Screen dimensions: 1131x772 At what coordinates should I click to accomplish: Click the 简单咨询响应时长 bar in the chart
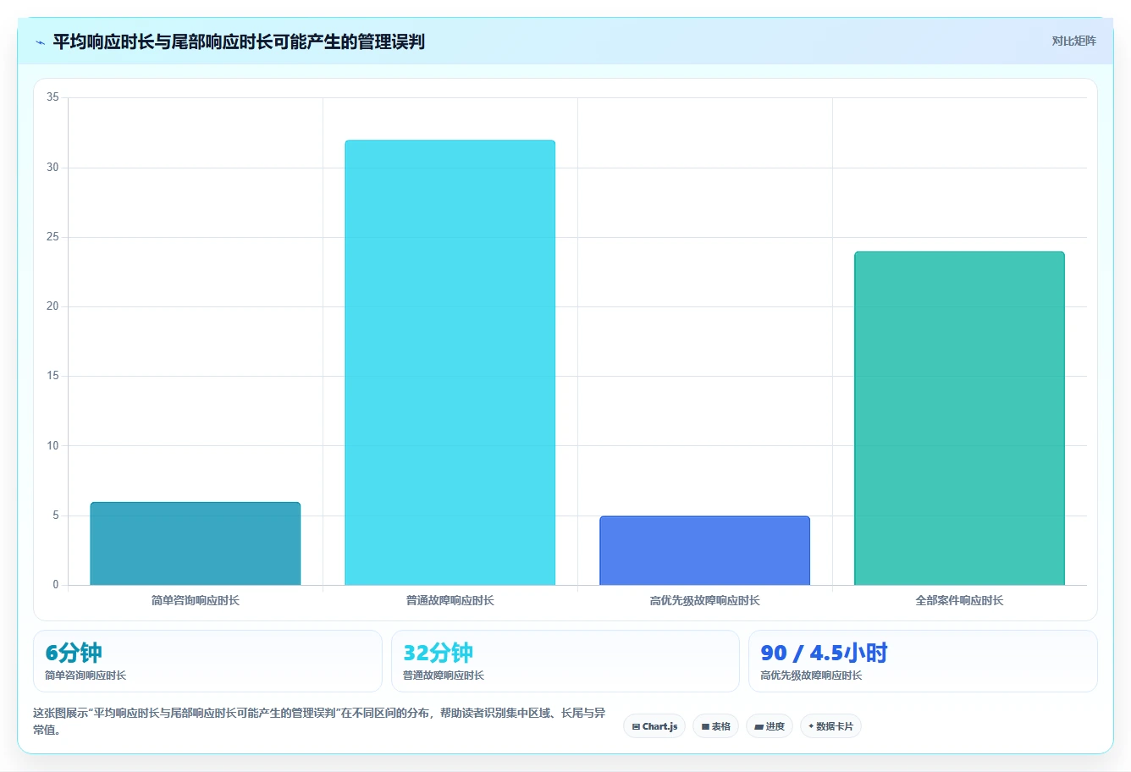[196, 543]
